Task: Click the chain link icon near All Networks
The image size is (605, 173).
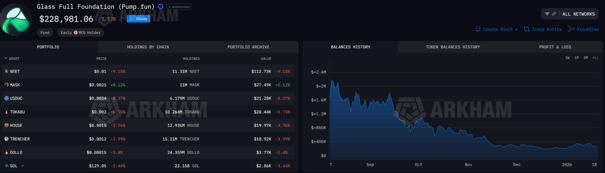Action: [554, 14]
